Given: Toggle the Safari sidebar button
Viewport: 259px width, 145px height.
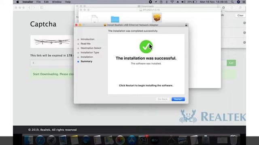Looking at the screenshot, I should pyautogui.click(x=42, y=8).
